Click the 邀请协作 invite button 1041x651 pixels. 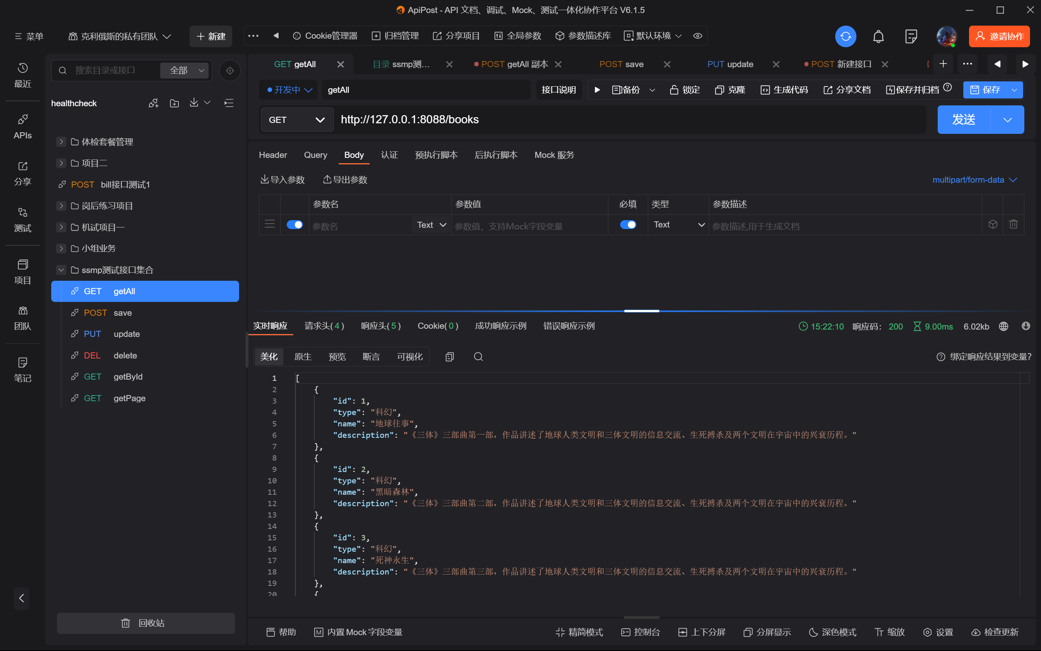pyautogui.click(x=999, y=36)
